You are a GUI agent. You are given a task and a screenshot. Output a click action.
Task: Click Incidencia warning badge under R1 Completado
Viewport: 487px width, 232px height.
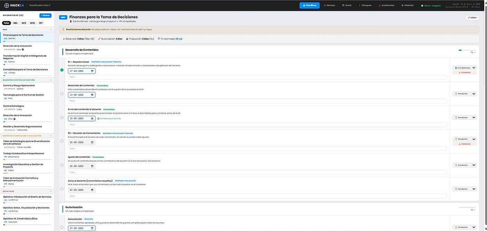(x=464, y=72)
